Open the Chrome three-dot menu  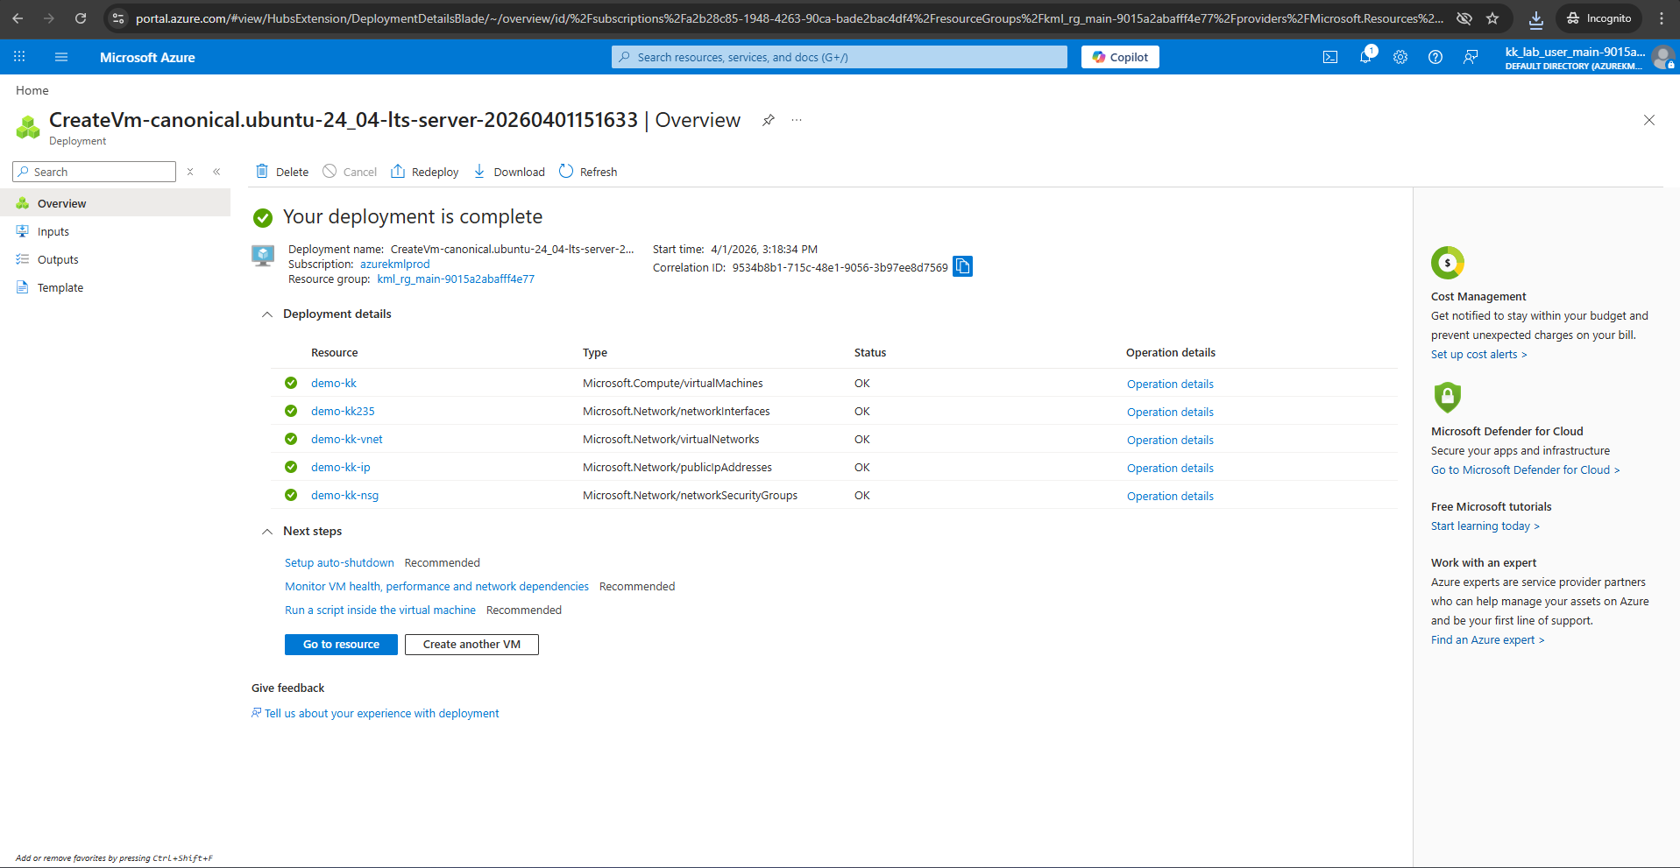pos(1662,18)
